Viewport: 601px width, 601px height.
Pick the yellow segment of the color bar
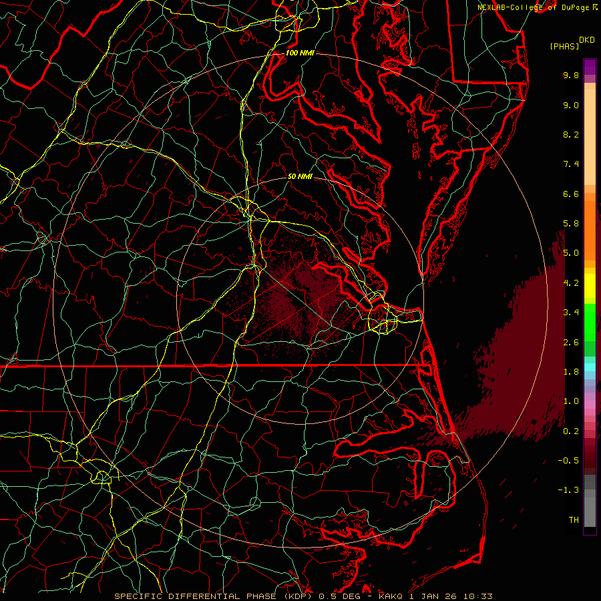click(590, 286)
